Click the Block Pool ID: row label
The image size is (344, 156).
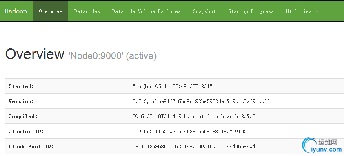coord(31,146)
